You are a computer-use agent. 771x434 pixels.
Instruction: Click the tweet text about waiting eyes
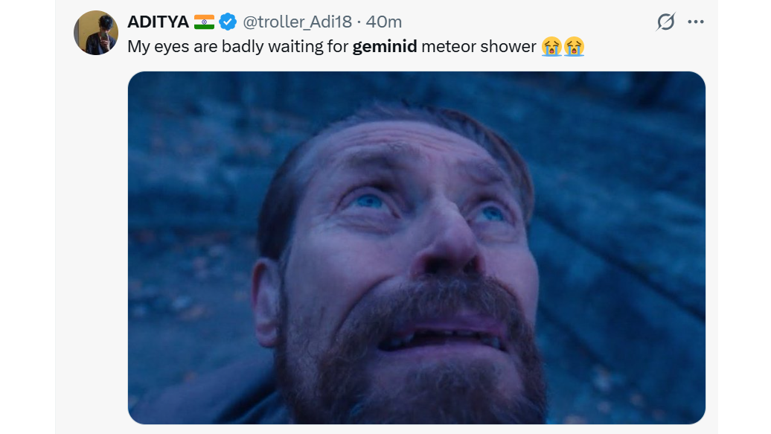pyautogui.click(x=223, y=48)
